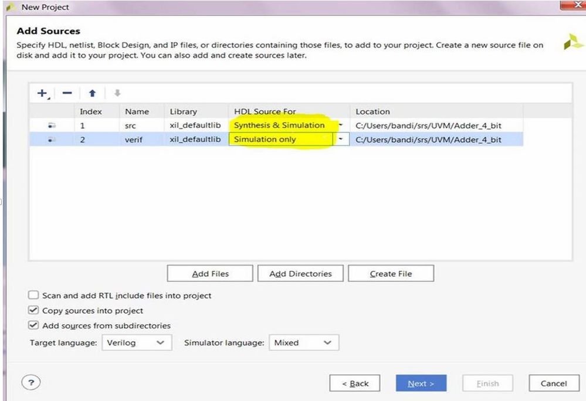Click the Create File button
Image resolution: width=586 pixels, height=401 pixels.
[x=391, y=273]
